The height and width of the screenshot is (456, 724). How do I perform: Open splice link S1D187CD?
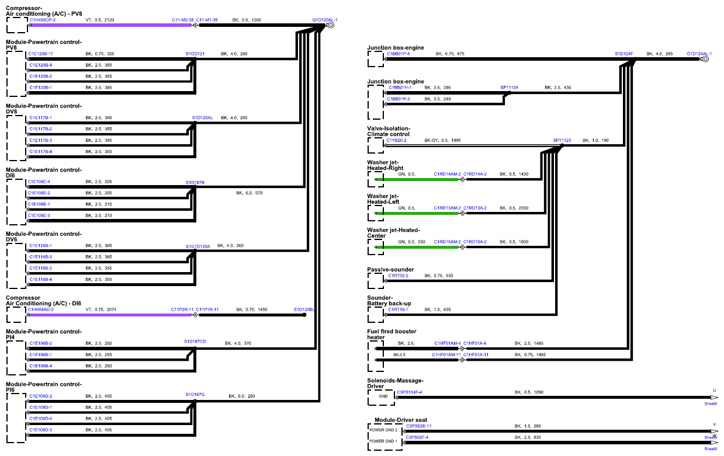195,341
